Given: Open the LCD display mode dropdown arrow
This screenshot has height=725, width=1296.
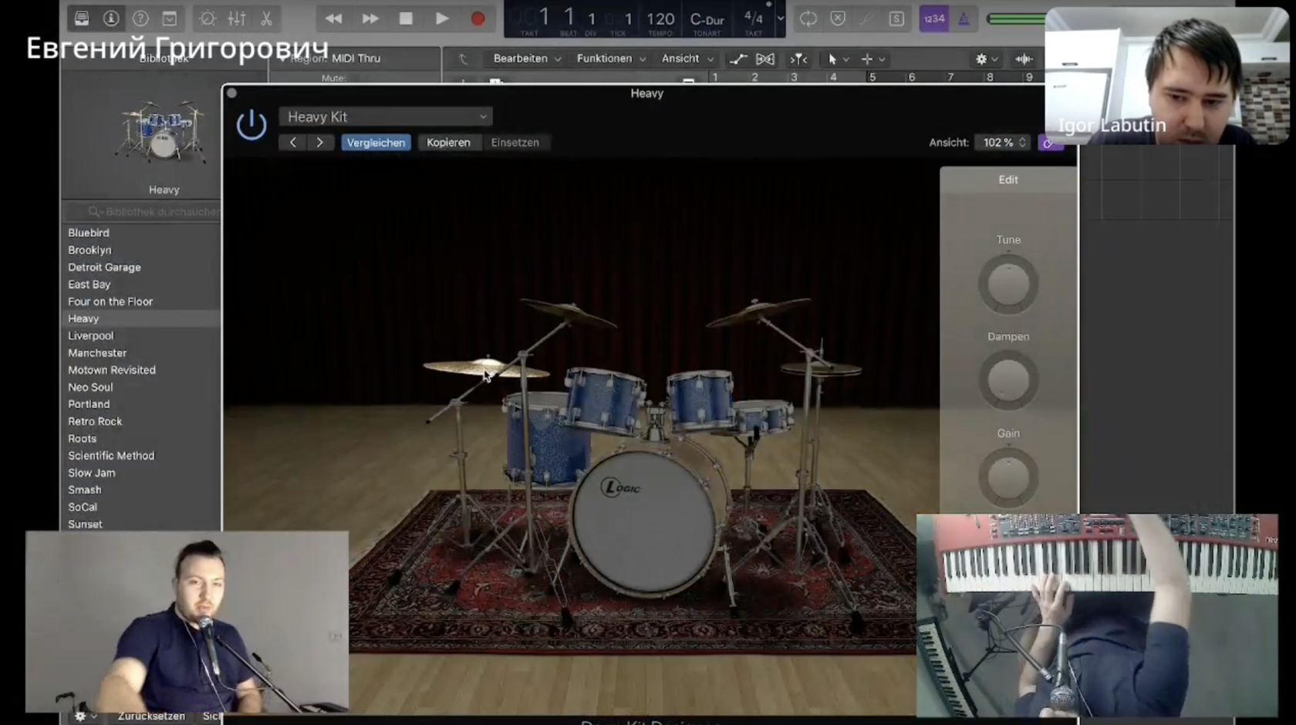Looking at the screenshot, I should [780, 19].
